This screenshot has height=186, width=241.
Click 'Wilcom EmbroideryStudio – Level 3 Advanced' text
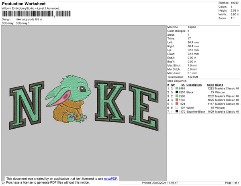(31, 8)
